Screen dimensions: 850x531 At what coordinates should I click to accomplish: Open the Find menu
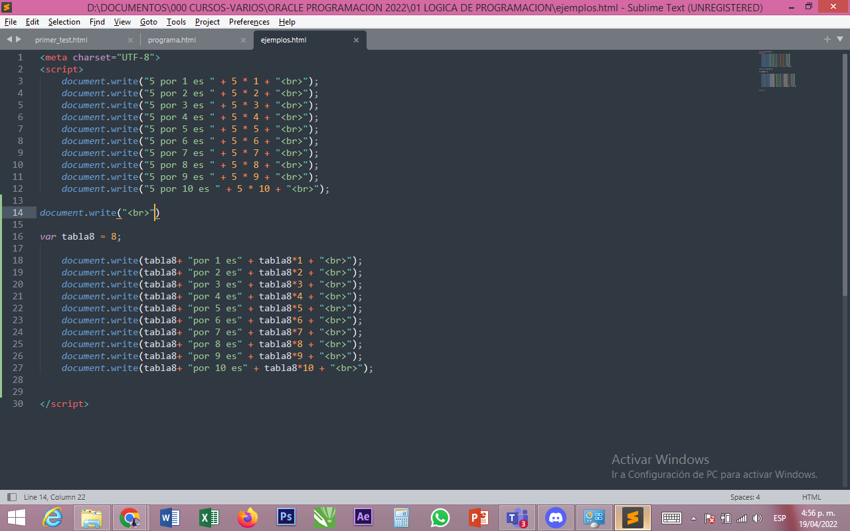(97, 22)
